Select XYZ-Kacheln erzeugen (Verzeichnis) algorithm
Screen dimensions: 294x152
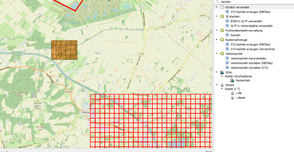253,49
